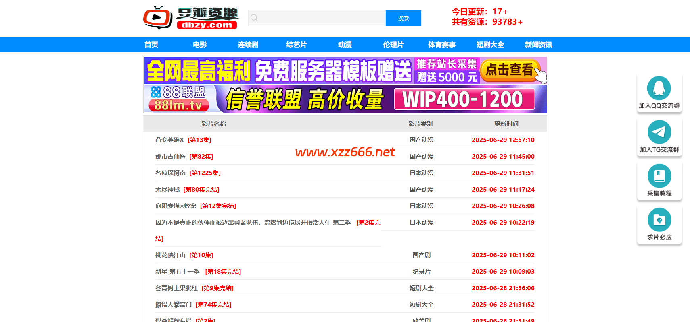Click the [第80集完结] episode tag

pos(201,190)
